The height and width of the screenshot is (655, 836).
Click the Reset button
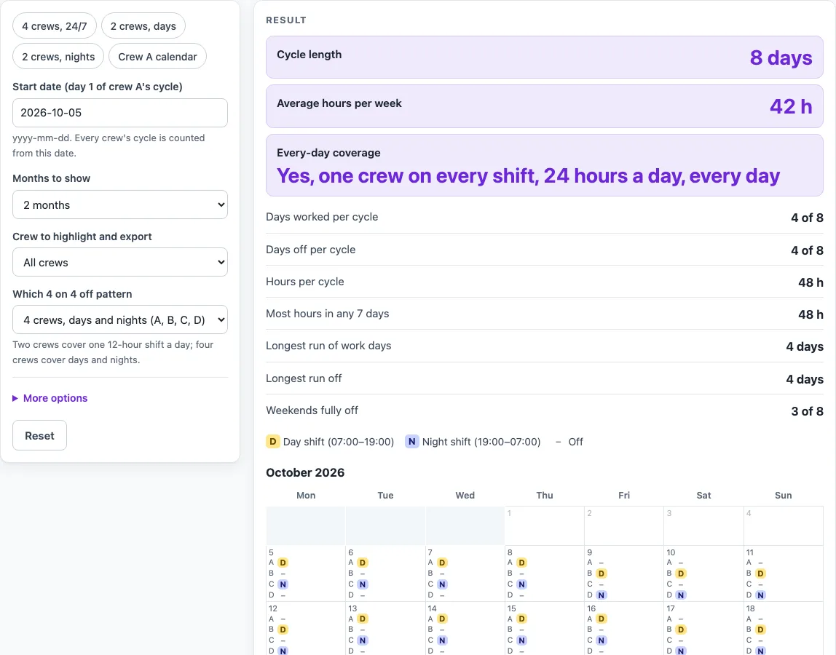click(39, 435)
